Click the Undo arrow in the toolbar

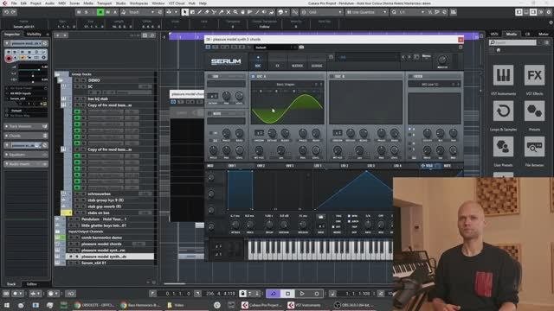click(x=6, y=12)
